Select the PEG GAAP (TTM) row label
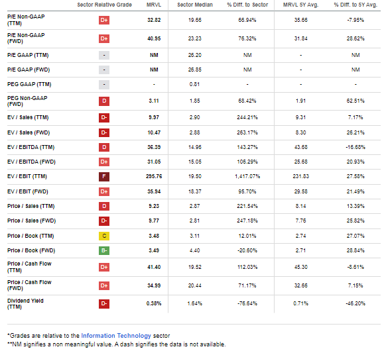The width and height of the screenshot is (384, 353). click(x=29, y=84)
